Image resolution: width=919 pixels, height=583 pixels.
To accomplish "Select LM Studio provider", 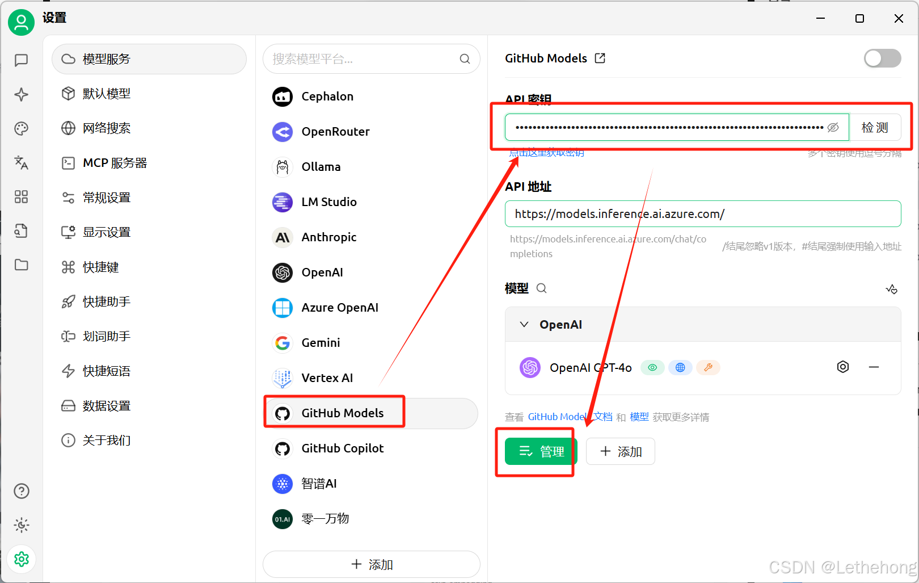I will click(x=372, y=202).
